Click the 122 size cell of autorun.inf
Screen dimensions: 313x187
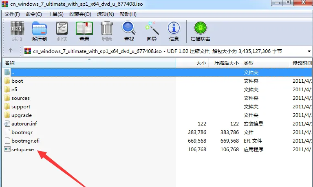point(202,124)
